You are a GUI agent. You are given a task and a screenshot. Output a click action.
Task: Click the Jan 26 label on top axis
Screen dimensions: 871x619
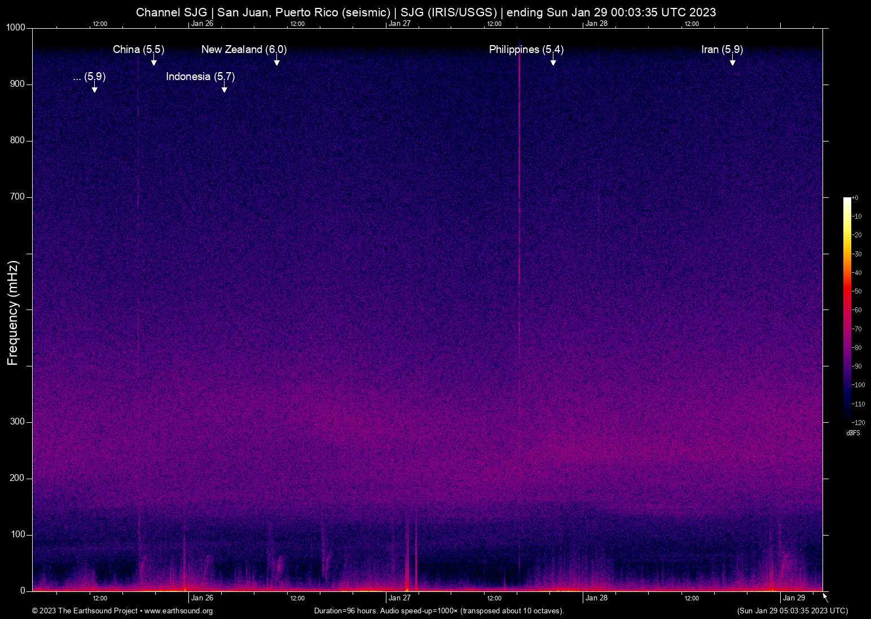(202, 24)
